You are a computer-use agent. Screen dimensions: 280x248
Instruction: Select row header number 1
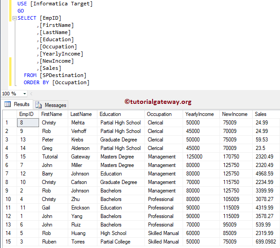click(10, 123)
